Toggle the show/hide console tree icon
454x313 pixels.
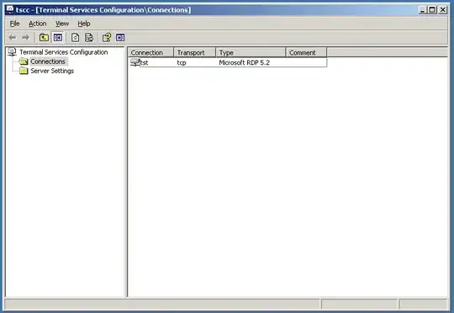click(58, 37)
